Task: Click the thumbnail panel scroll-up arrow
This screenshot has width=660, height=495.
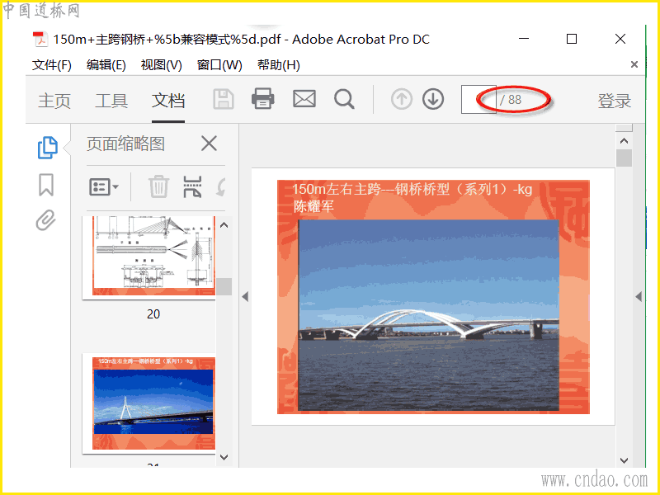Action: (x=224, y=225)
